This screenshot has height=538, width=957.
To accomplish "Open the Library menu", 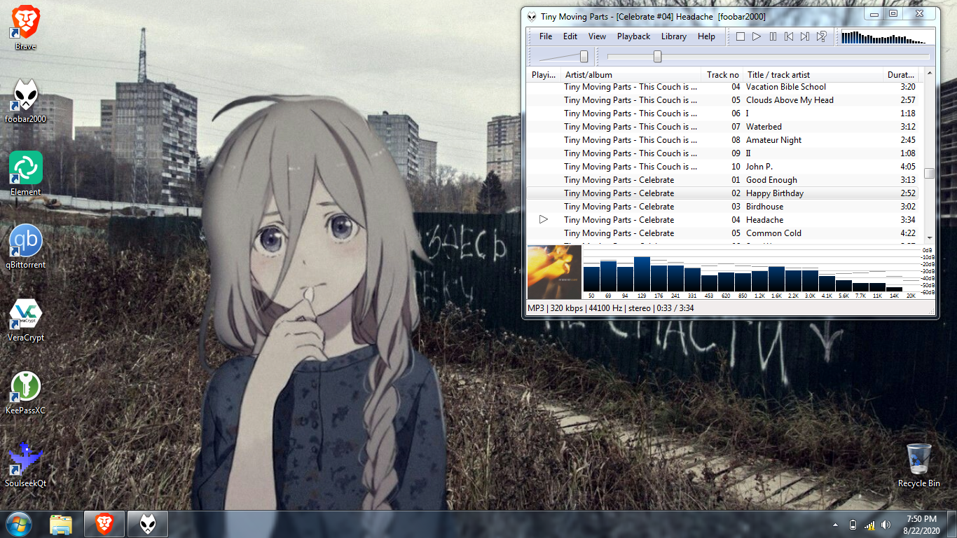I will 674,36.
